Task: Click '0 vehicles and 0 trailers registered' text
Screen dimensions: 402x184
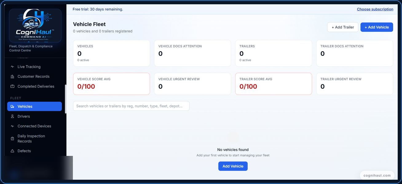Action: click(x=103, y=31)
